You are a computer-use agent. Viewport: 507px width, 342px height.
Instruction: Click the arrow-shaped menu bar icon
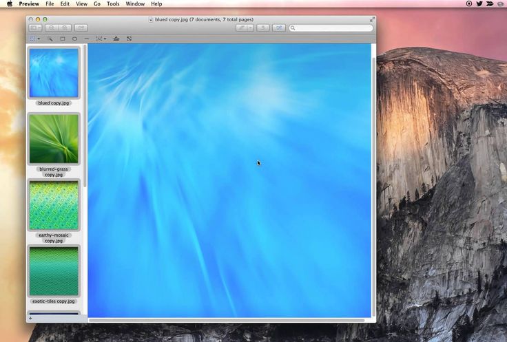[x=490, y=4]
